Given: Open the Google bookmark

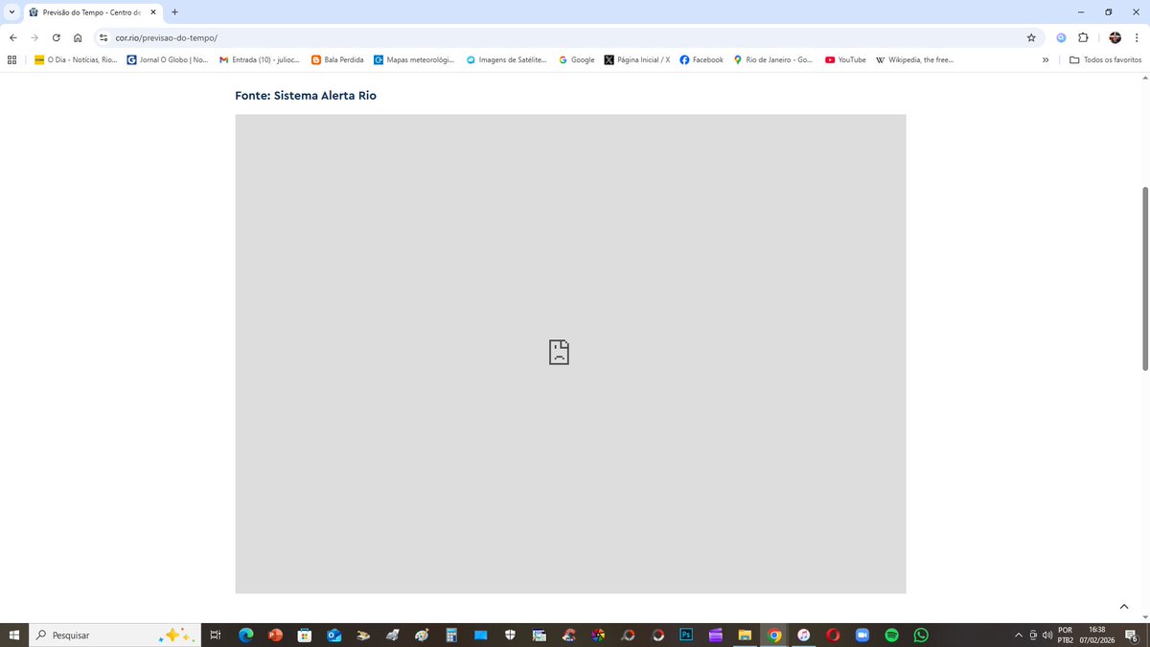Looking at the screenshot, I should [577, 59].
